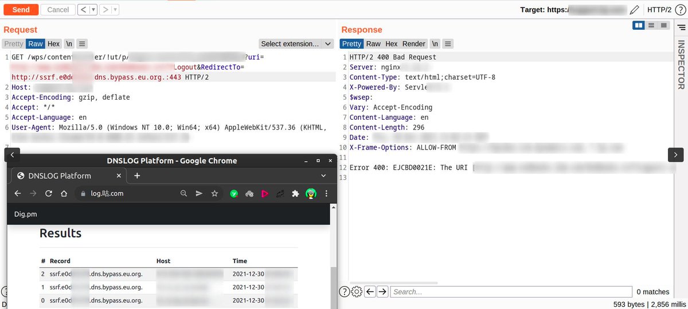Viewport: 688px width, 309px height.
Task: Open the Select extension dropdown
Action: point(296,44)
